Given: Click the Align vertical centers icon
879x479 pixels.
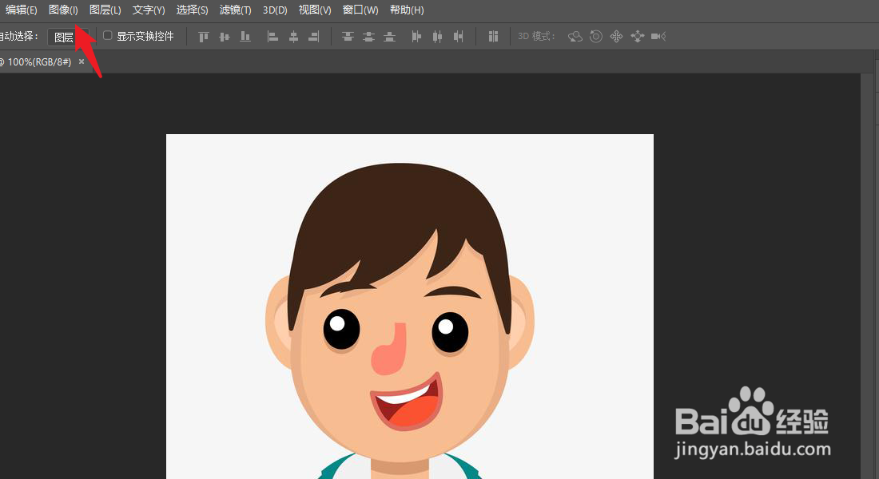Looking at the screenshot, I should pyautogui.click(x=225, y=37).
